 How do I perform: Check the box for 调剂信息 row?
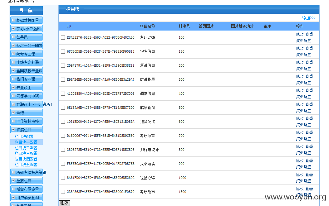click(x=63, y=94)
